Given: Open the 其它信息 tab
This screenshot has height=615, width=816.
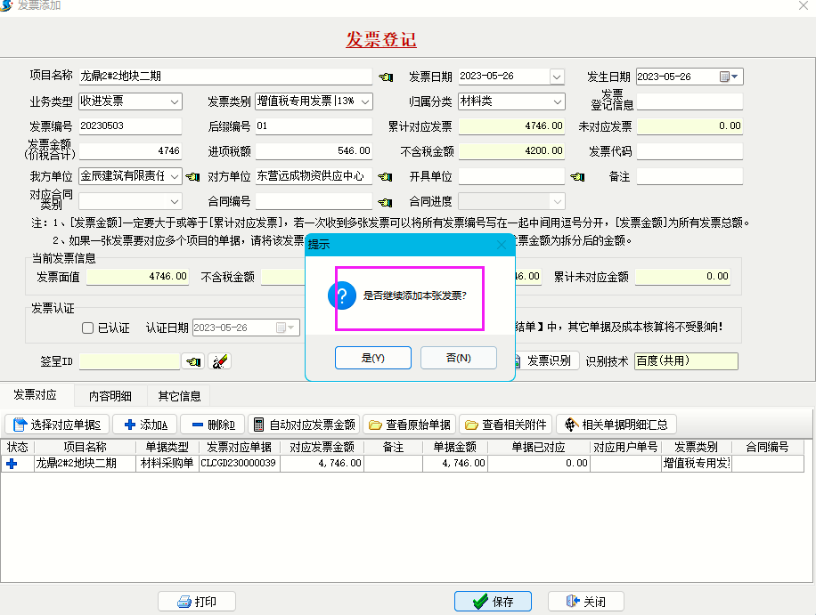Looking at the screenshot, I should pyautogui.click(x=179, y=396).
